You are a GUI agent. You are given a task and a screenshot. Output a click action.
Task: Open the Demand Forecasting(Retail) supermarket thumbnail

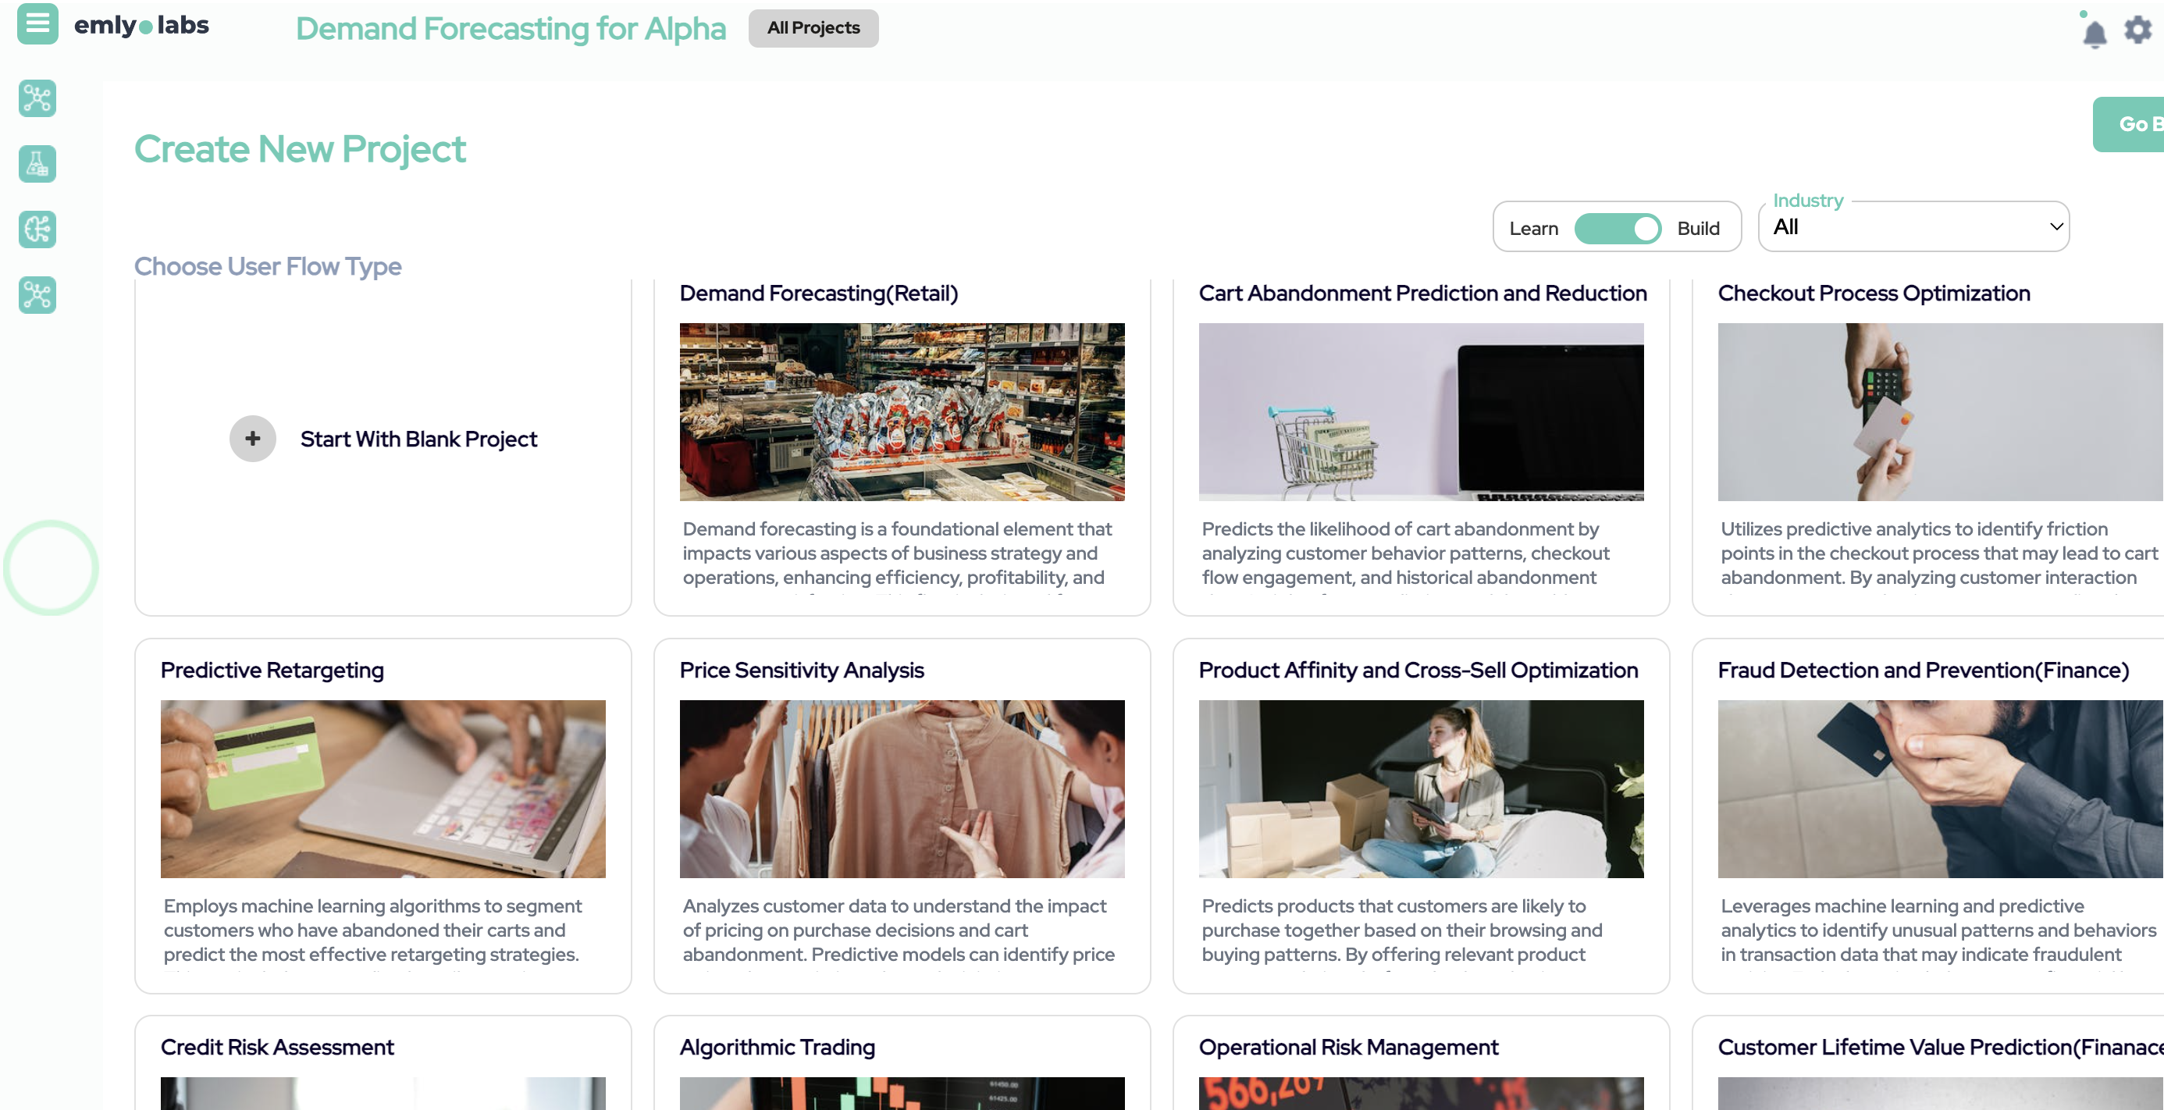point(902,411)
